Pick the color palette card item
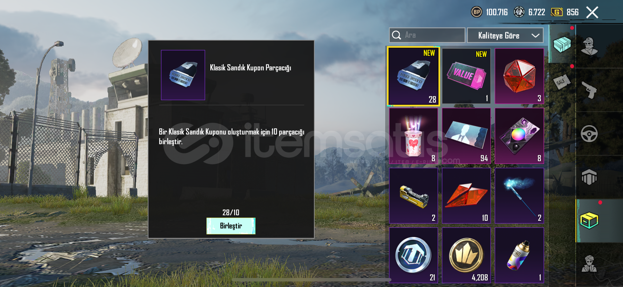623x287 pixels. pyautogui.click(x=519, y=136)
